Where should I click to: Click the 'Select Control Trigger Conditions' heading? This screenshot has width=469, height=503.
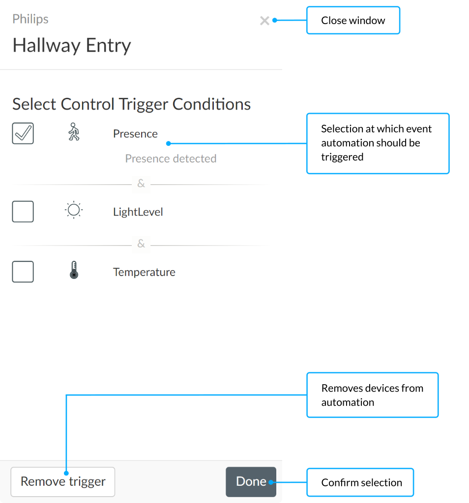click(x=131, y=104)
